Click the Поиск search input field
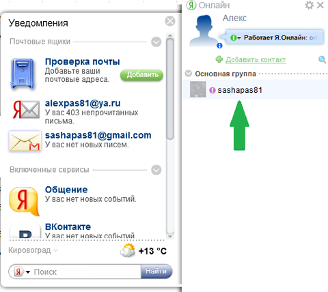328x292 pixels. pyautogui.click(x=87, y=272)
